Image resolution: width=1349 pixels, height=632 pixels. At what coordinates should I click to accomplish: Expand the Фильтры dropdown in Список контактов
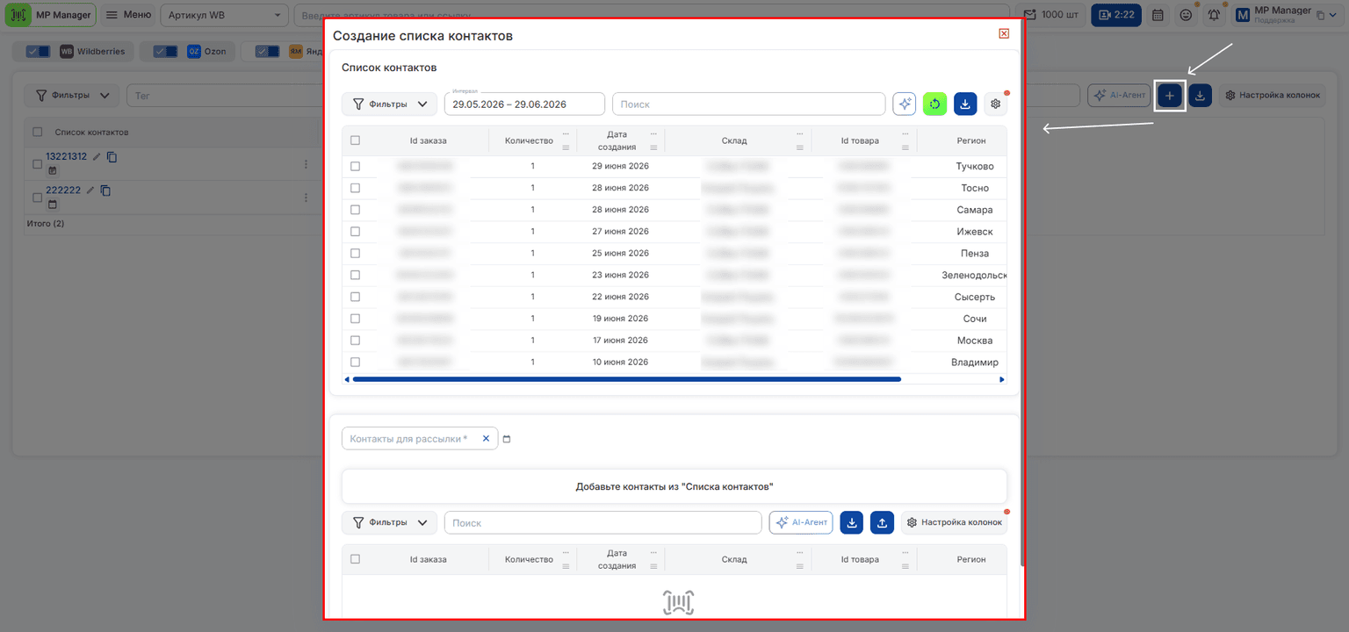pos(389,104)
